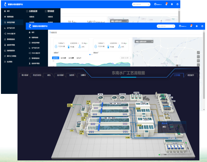Screen dimensions: 207x162
Task: Click the map search field in the back window
Action: click(x=119, y=21)
